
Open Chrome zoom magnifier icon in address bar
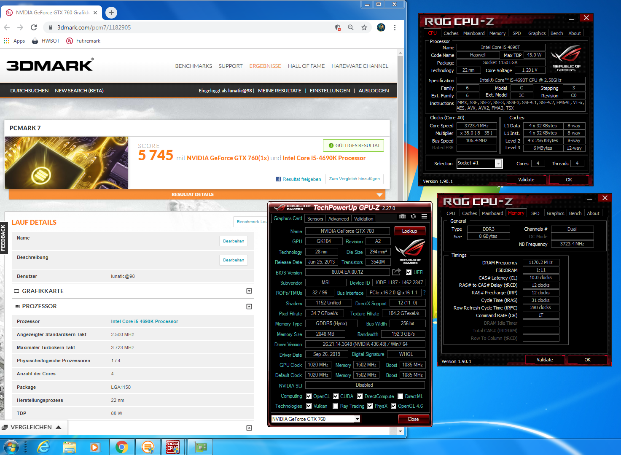(x=351, y=27)
